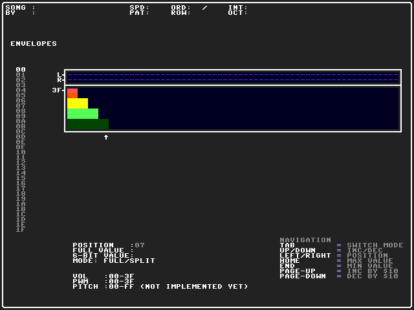Select envelope 00 in the list

click(21, 70)
